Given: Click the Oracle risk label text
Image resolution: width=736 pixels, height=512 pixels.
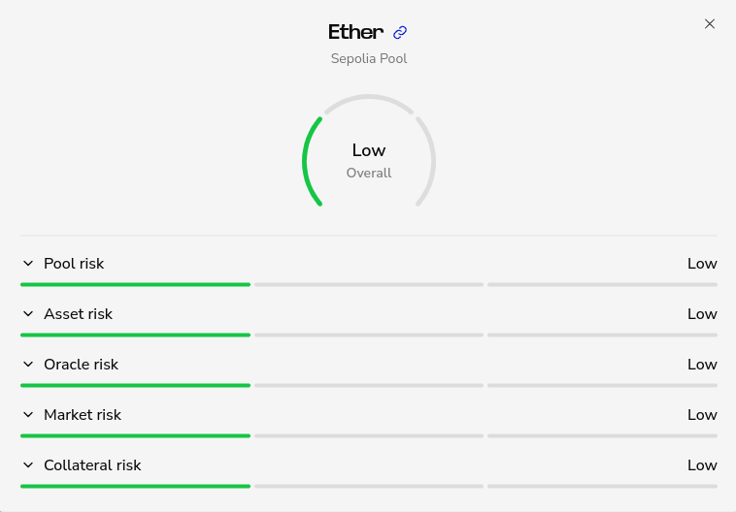Looking at the screenshot, I should click(81, 365).
